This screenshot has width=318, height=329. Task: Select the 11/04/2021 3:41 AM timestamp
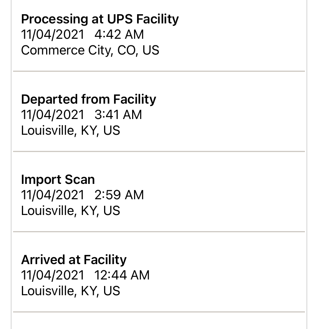click(82, 115)
